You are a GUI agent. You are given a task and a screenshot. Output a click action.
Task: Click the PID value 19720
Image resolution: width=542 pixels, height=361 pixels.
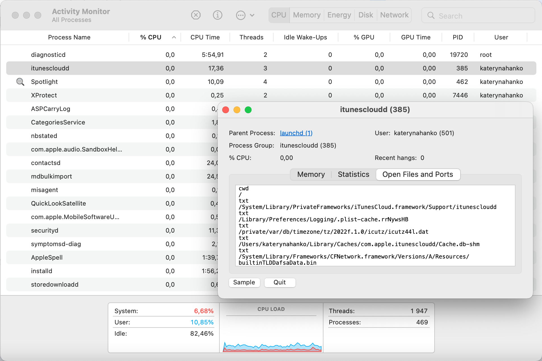[459, 55]
